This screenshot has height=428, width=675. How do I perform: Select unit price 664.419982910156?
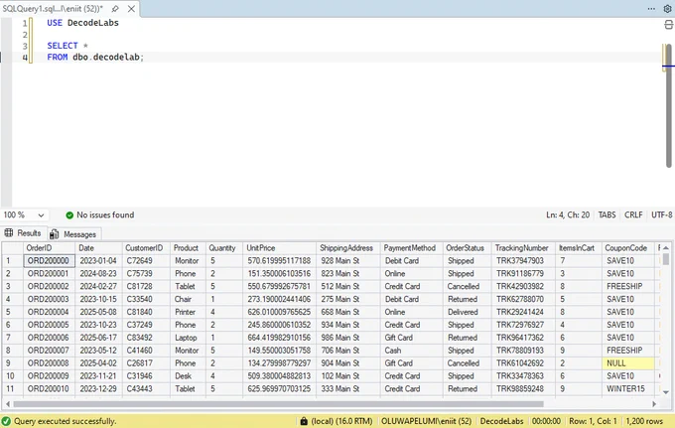[x=279, y=338]
